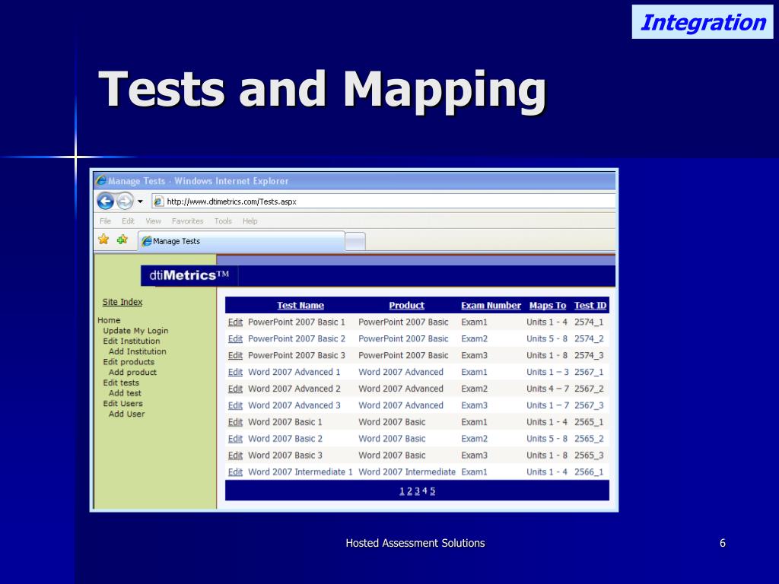This screenshot has height=584, width=779.
Task: Click the dtiMetrics logo banner
Action: tap(189, 275)
